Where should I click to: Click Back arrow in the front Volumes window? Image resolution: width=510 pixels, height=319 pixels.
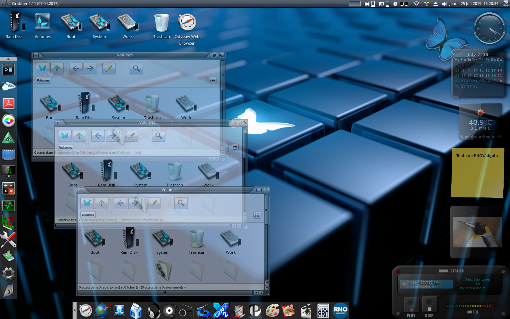click(x=120, y=203)
